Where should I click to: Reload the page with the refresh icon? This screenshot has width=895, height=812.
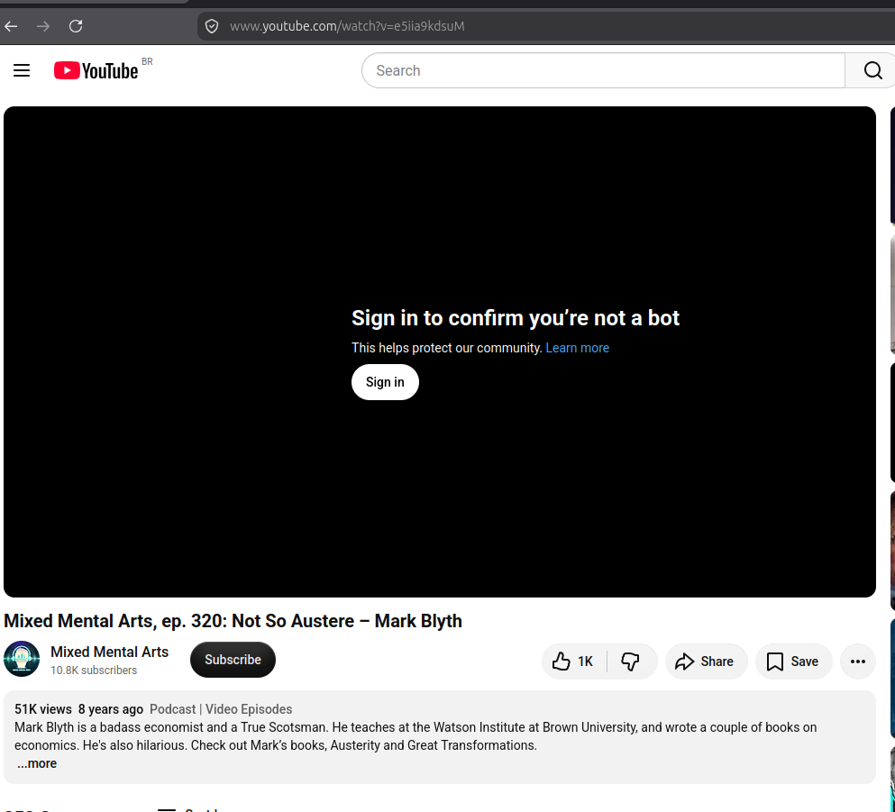click(x=76, y=26)
